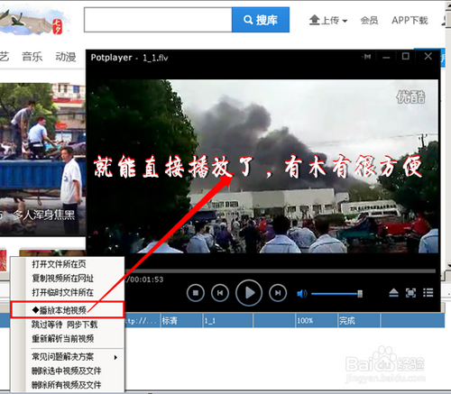
Task: Choose 播放本地视频 in context menu
Action: (x=68, y=310)
